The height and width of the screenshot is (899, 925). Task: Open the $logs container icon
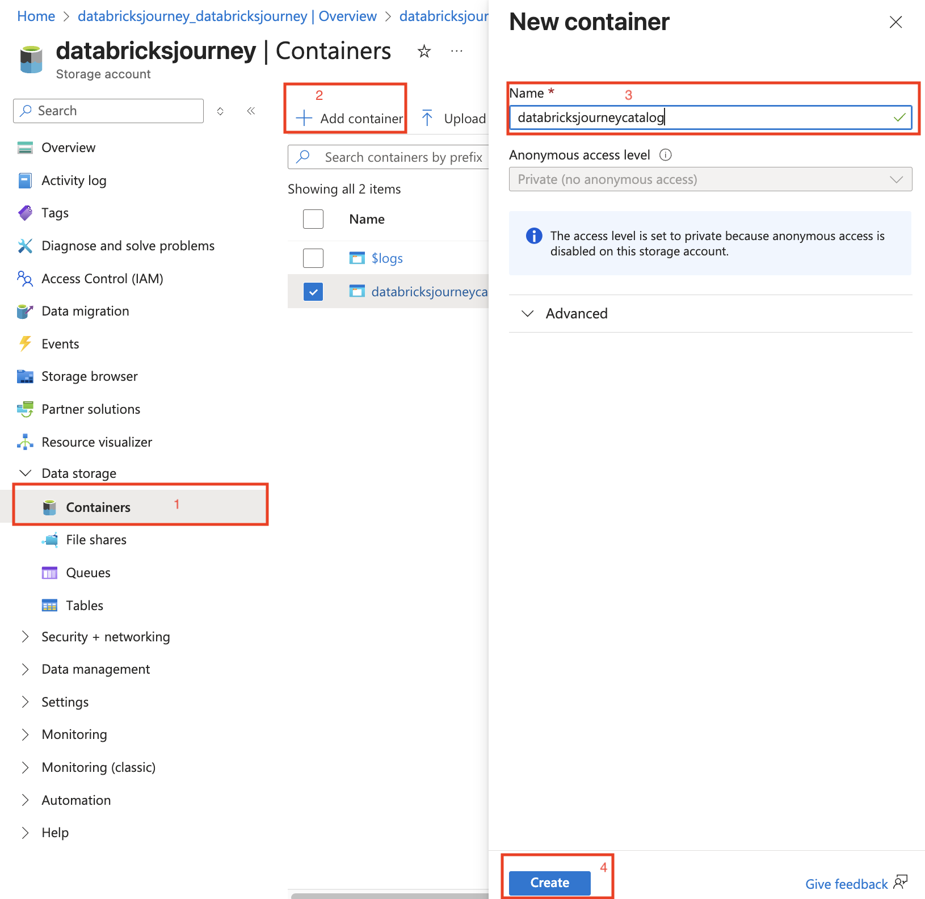point(357,258)
